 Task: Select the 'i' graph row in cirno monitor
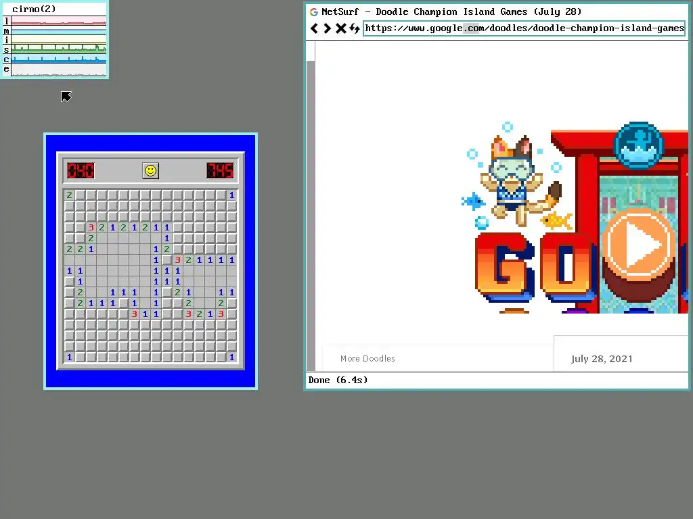55,40
